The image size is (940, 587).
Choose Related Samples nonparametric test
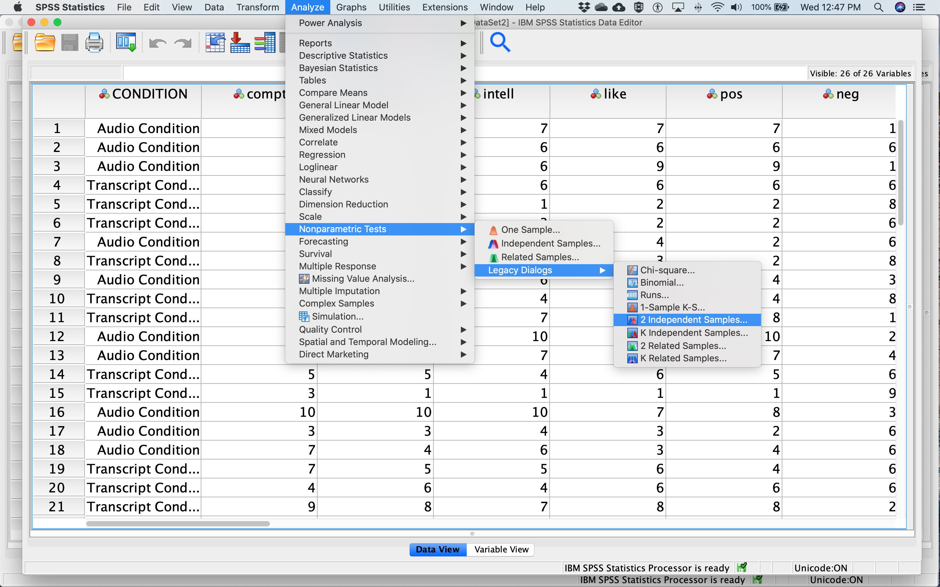(544, 257)
